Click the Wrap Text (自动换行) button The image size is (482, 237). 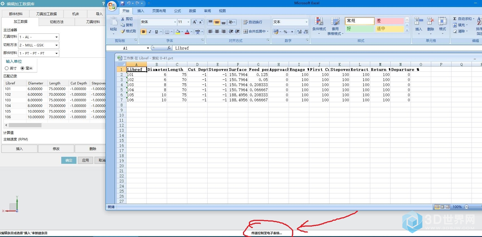point(253,22)
